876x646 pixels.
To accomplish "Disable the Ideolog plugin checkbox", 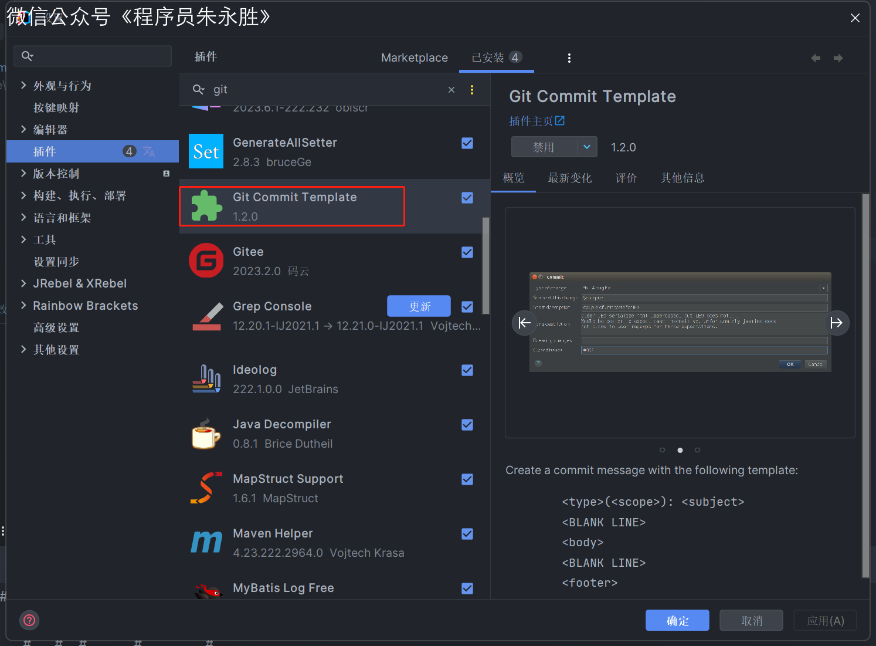I will 467,370.
